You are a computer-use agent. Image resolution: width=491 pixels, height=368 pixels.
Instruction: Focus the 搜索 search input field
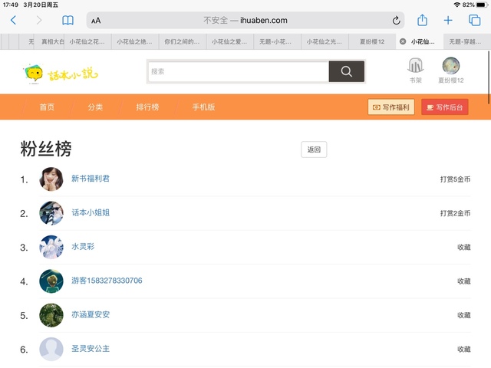point(238,71)
